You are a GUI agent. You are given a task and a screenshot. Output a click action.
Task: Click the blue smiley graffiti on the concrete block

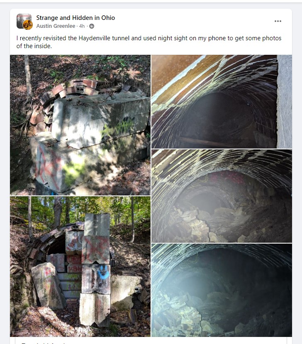point(103,273)
